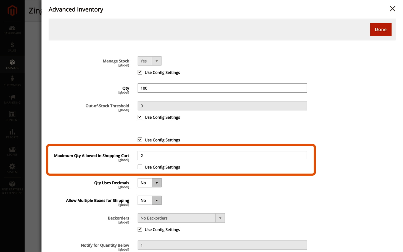Uncheck Use Config Settings under Backorders
The image size is (403, 252).
click(140, 229)
